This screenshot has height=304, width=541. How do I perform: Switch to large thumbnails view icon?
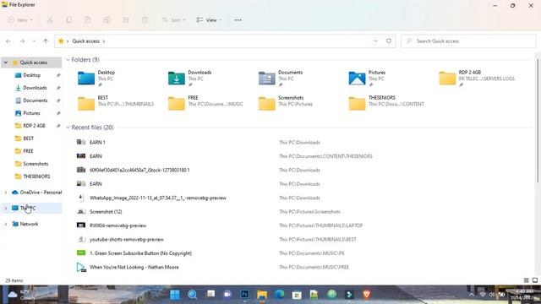click(535, 280)
